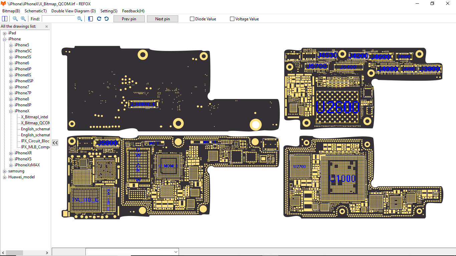Select X_Bitmap_QCOM drawing in the tree
This screenshot has height=256, width=456.
[x=35, y=123]
